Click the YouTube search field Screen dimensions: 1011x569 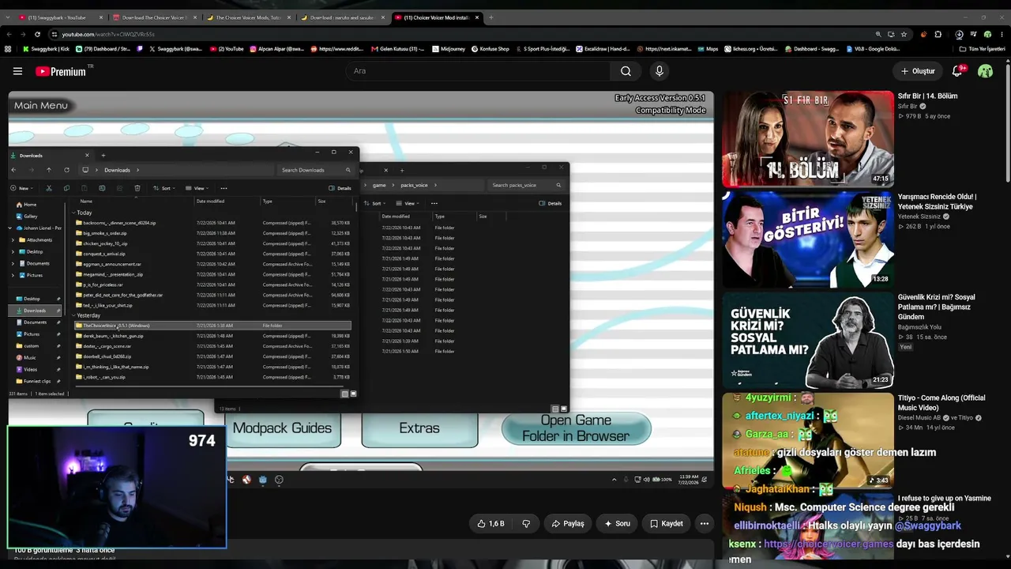[478, 71]
